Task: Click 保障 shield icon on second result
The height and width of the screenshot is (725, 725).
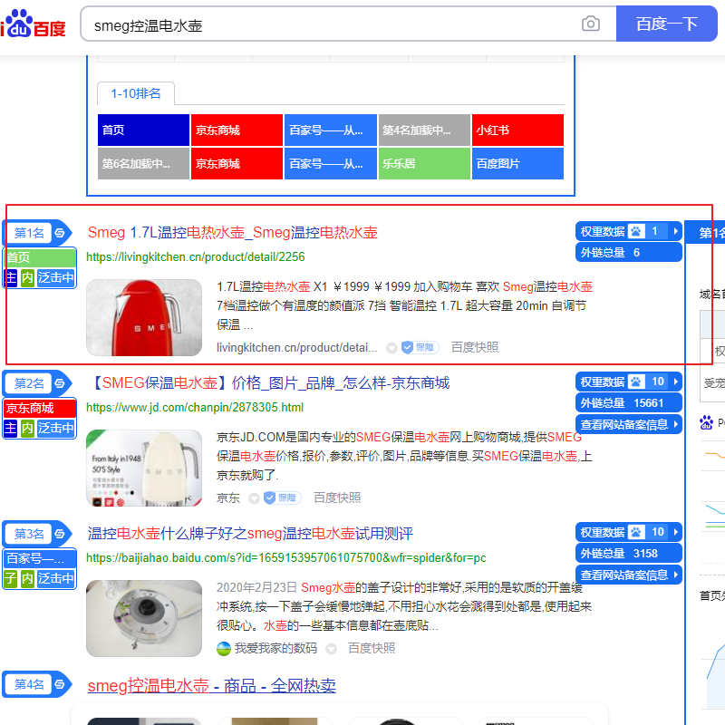Action: pyautogui.click(x=269, y=498)
